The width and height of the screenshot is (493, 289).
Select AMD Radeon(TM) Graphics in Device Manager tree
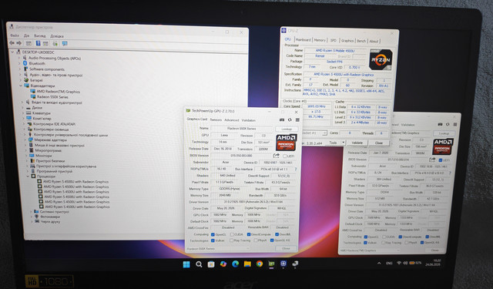click(59, 92)
